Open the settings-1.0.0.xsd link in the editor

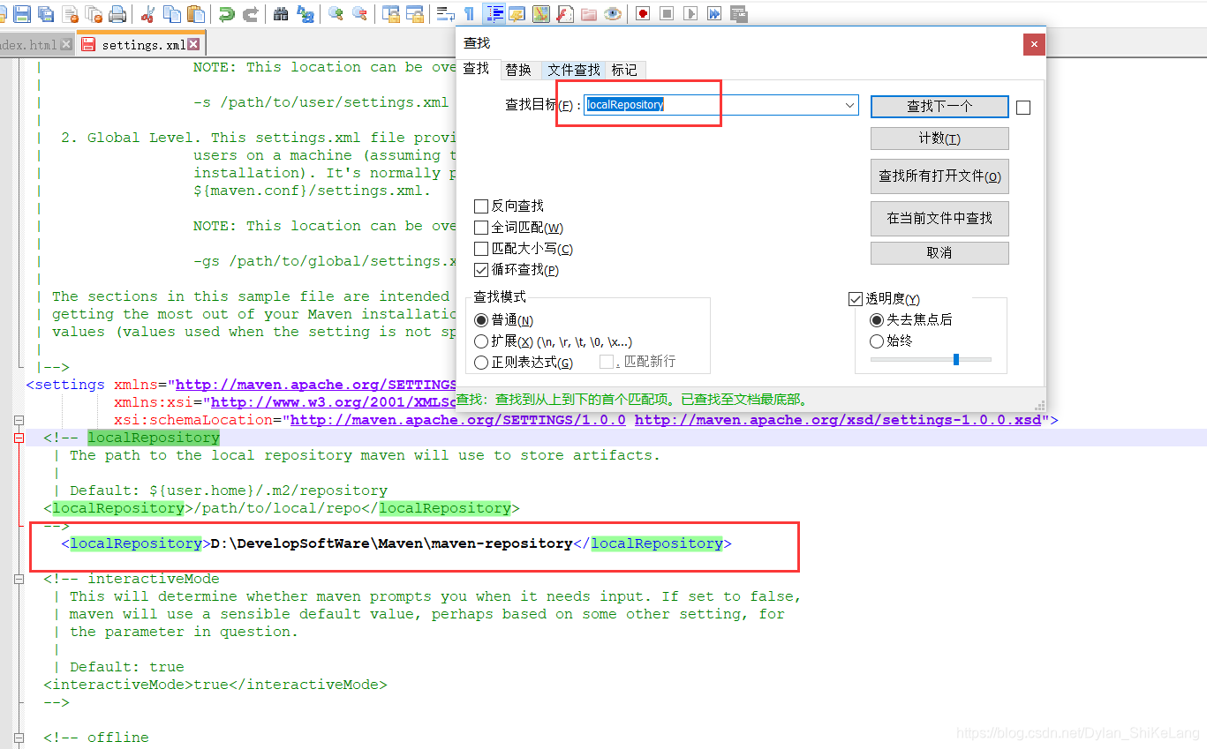pyautogui.click(x=838, y=420)
